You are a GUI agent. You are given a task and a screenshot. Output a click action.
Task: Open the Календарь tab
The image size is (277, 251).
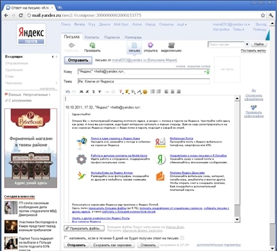tap(133, 38)
